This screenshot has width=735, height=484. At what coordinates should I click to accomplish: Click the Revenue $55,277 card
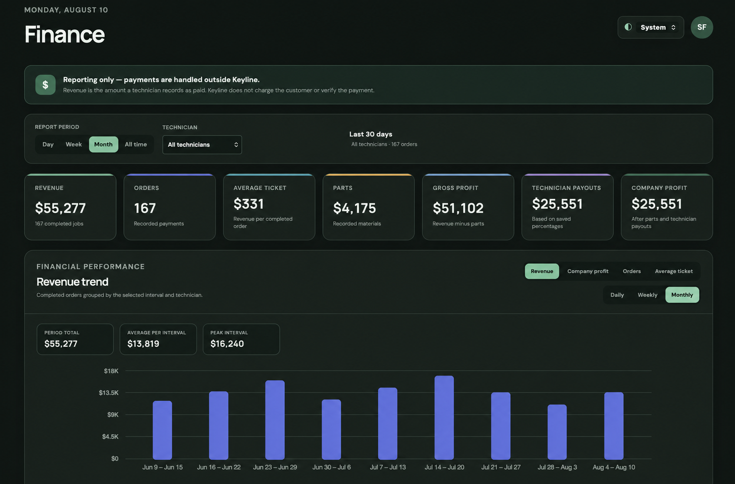[x=70, y=207]
